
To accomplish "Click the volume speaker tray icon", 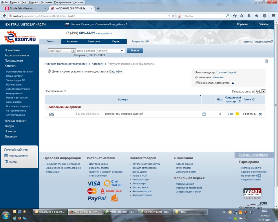I will (251, 212).
